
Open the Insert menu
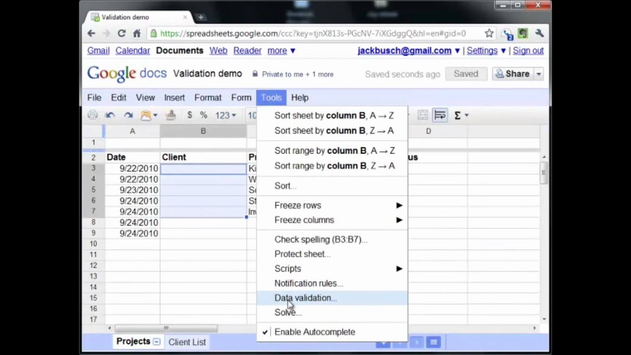pos(175,98)
